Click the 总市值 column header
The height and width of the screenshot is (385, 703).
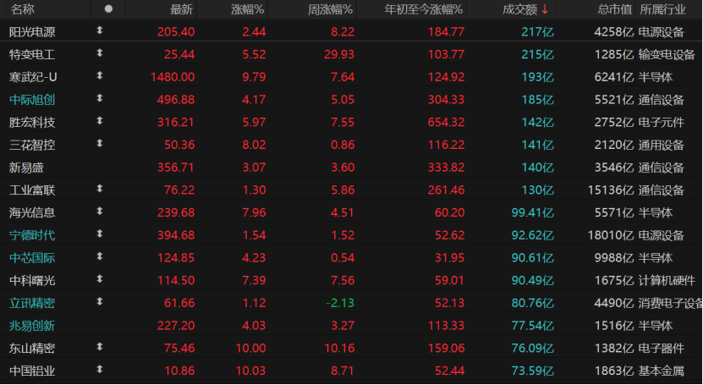614,9
